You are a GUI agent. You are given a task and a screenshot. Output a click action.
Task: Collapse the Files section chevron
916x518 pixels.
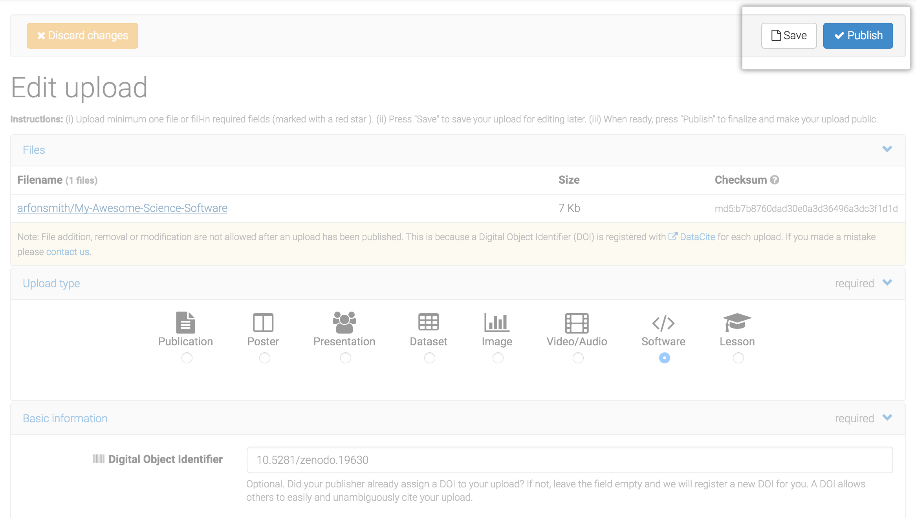click(x=887, y=149)
